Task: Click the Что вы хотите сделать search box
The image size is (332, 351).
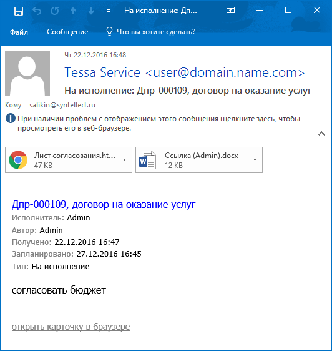Action: [x=151, y=32]
